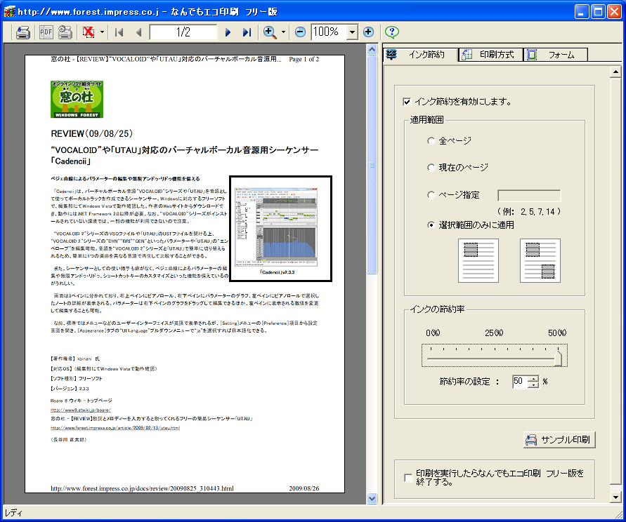Viewport: 626px width, 522px height.
Task: Click the zoom in plus icon
Action: (x=368, y=32)
